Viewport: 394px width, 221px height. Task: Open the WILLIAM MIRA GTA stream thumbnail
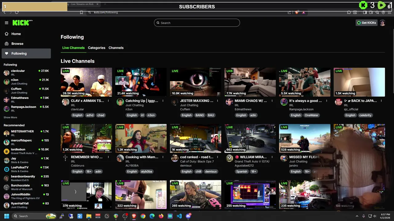point(250,138)
